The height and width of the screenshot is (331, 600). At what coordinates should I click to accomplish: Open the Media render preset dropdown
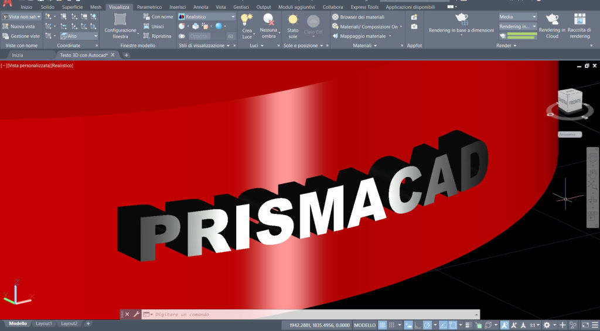(x=518, y=16)
